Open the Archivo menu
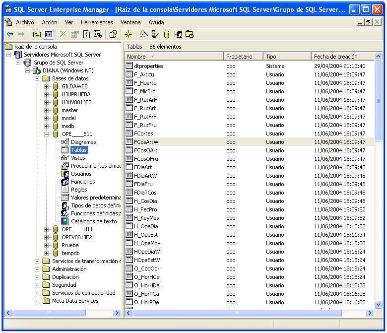The width and height of the screenshot is (387, 333). [25, 22]
